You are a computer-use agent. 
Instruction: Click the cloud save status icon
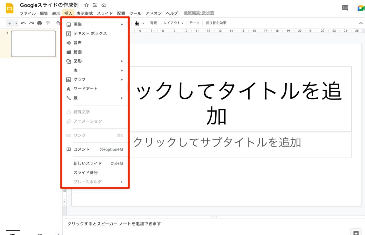pos(104,5)
